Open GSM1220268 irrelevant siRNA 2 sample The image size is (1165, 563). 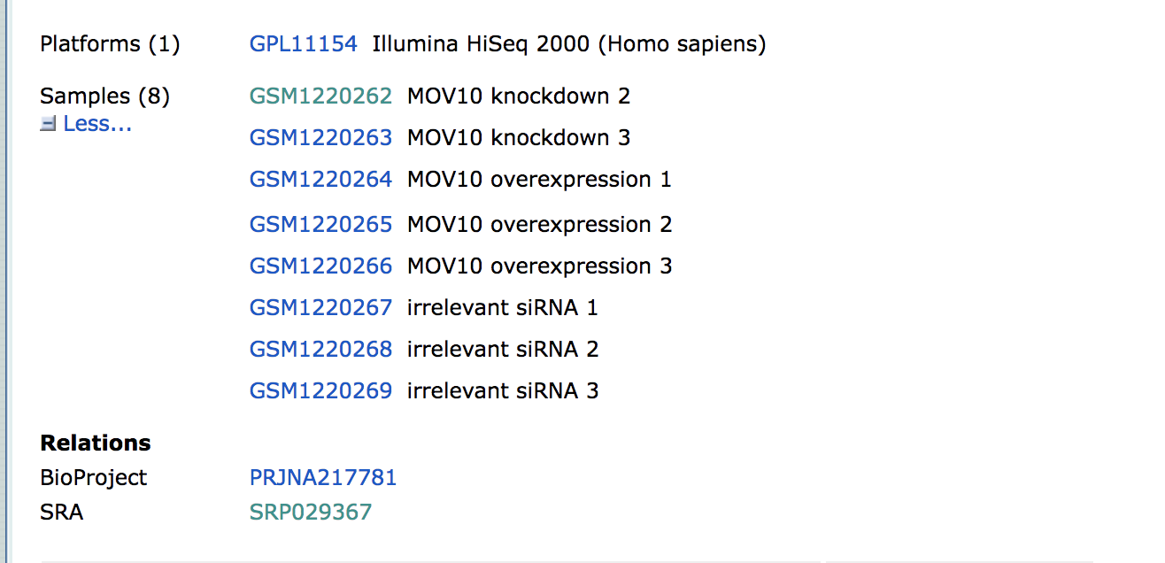[x=320, y=349]
